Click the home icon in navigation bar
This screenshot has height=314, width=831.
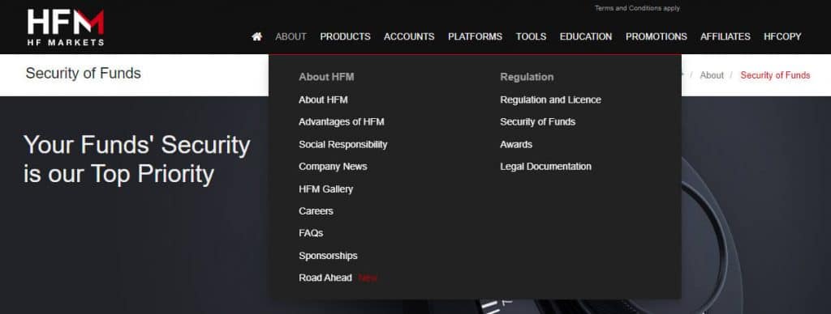click(x=257, y=36)
